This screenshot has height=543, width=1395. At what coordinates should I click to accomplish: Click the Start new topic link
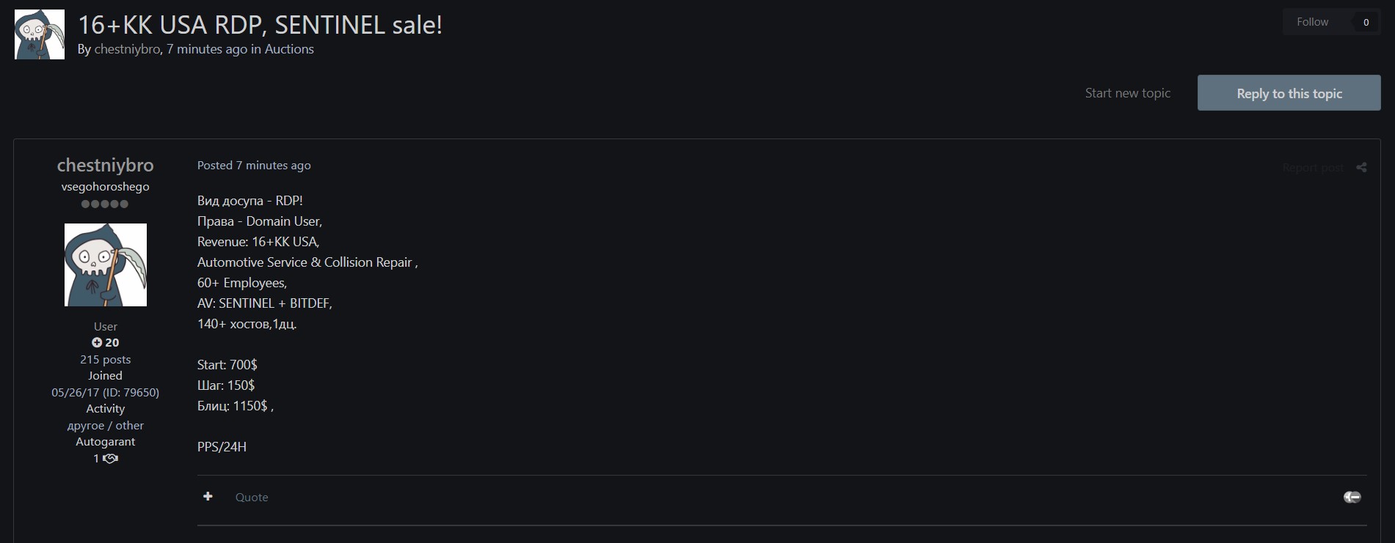click(1127, 93)
